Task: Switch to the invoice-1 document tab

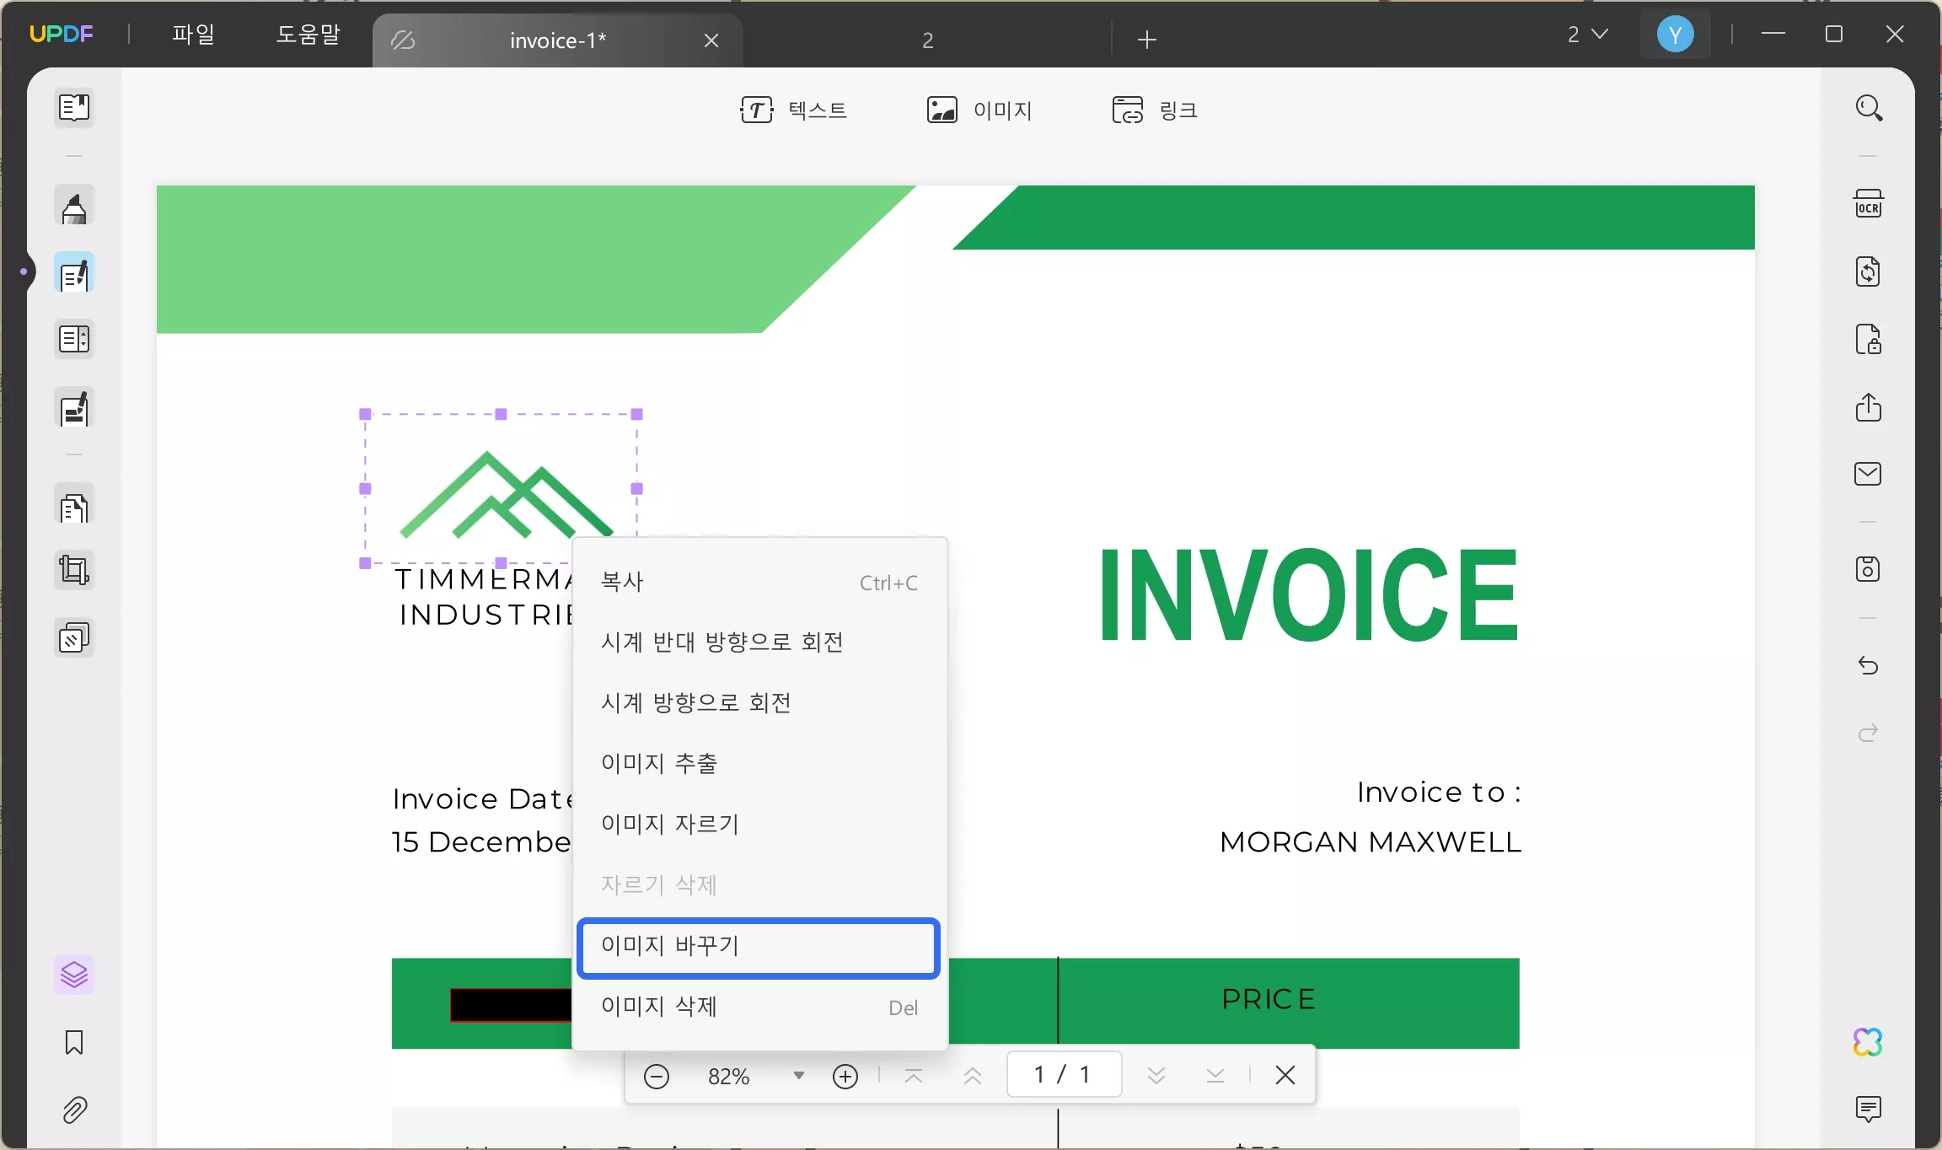Action: pyautogui.click(x=558, y=40)
